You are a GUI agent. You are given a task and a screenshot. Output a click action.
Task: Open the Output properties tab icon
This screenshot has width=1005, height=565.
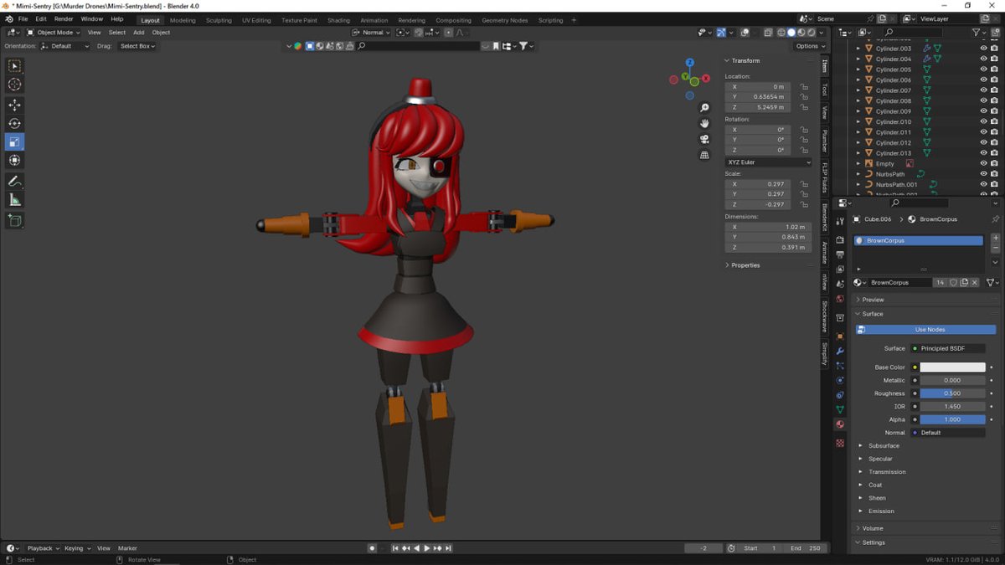pyautogui.click(x=840, y=254)
